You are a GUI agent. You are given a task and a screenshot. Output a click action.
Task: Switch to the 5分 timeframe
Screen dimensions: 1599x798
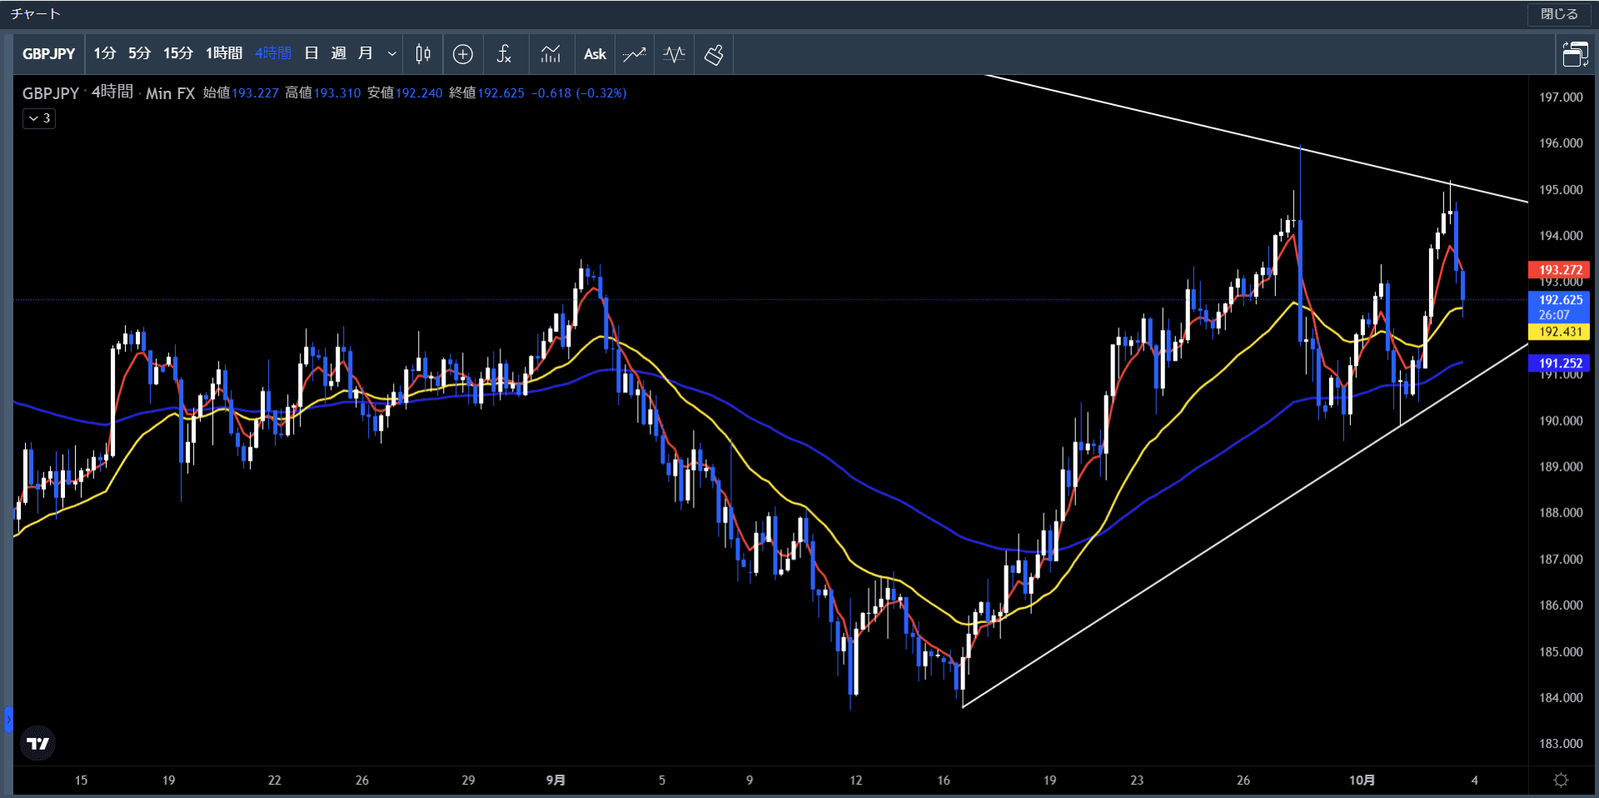coord(140,53)
